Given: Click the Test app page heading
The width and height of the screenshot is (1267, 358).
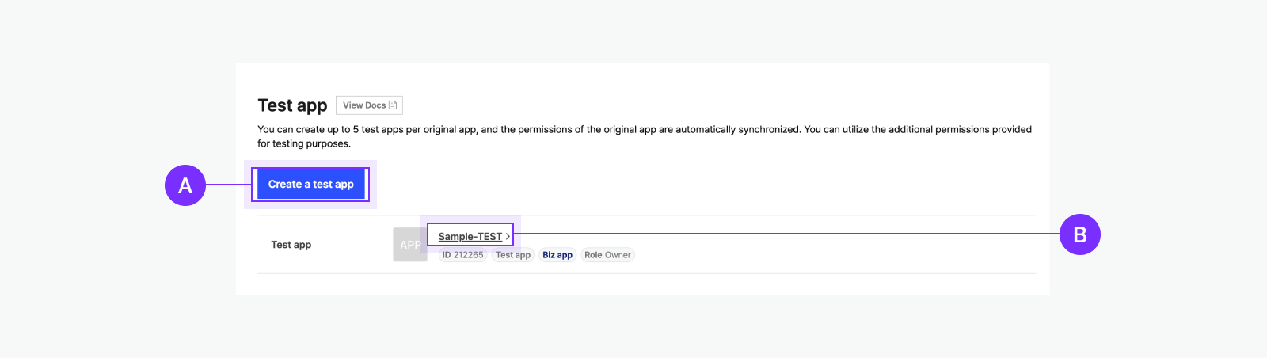Looking at the screenshot, I should 292,105.
